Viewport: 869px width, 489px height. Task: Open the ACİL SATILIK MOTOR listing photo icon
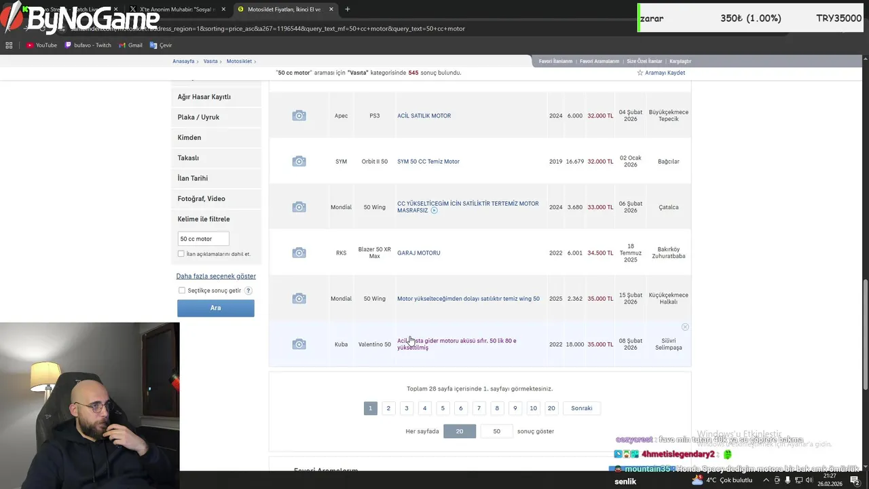click(x=299, y=115)
